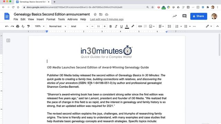Open comment history

pyautogui.click(x=184, y=16)
